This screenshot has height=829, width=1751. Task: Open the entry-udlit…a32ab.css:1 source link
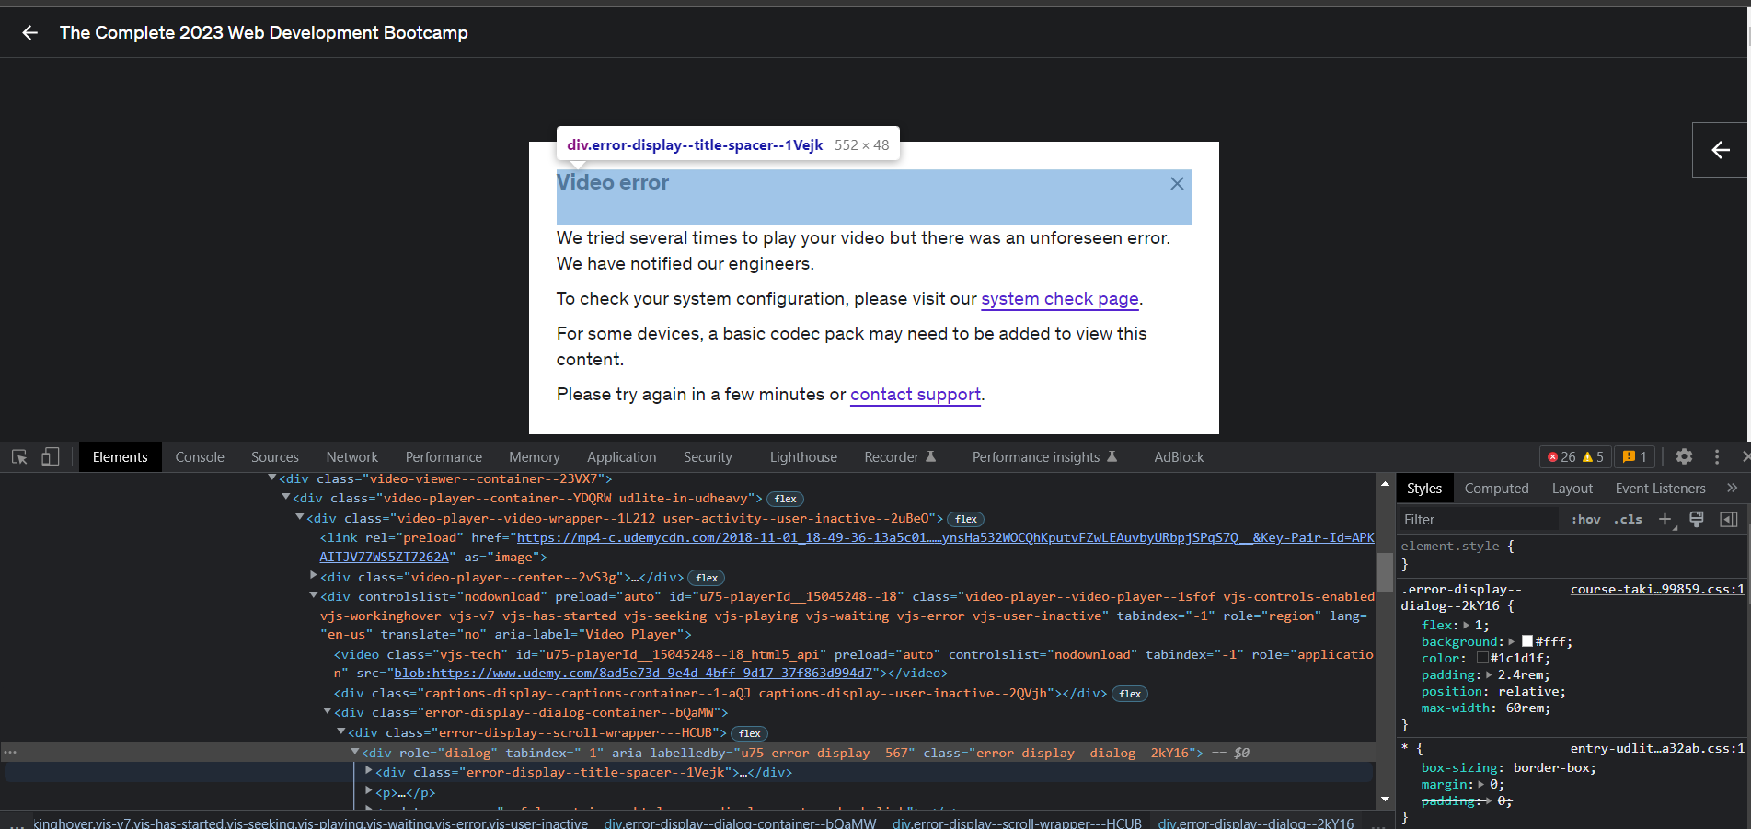[1657, 749]
